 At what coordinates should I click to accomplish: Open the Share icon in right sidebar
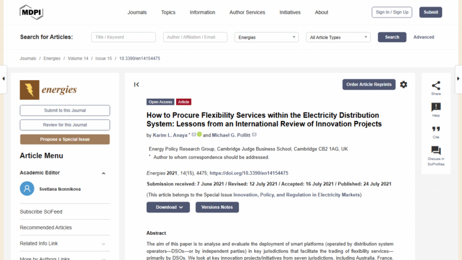click(x=436, y=85)
